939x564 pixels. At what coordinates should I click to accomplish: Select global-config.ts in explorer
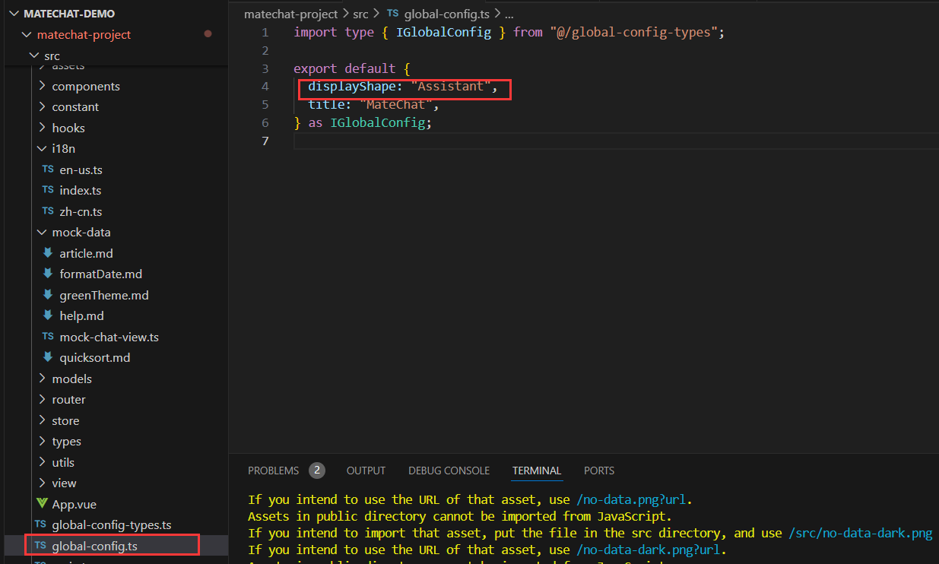pyautogui.click(x=94, y=546)
